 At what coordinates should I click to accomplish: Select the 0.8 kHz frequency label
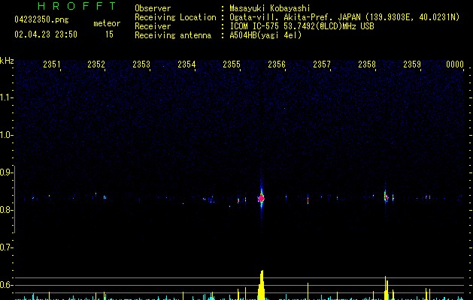6,210
